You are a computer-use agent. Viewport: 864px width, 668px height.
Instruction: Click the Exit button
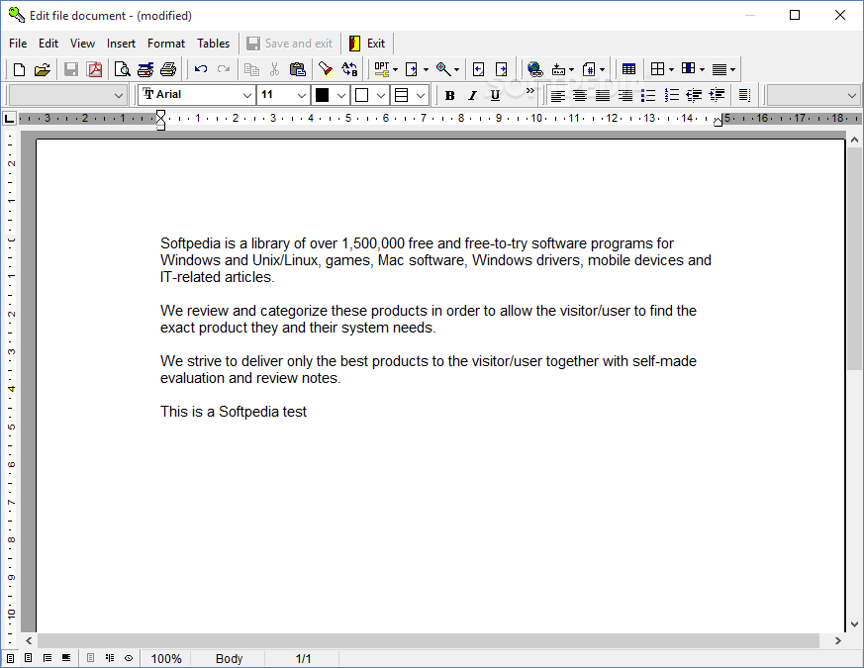point(367,43)
